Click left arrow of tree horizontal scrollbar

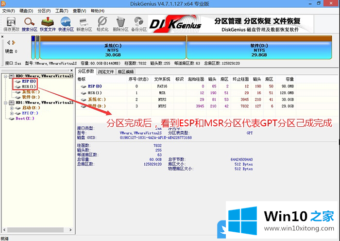pyautogui.click(x=4, y=230)
